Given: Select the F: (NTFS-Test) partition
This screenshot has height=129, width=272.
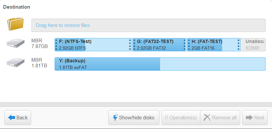Looking at the screenshot, I should click(93, 45).
